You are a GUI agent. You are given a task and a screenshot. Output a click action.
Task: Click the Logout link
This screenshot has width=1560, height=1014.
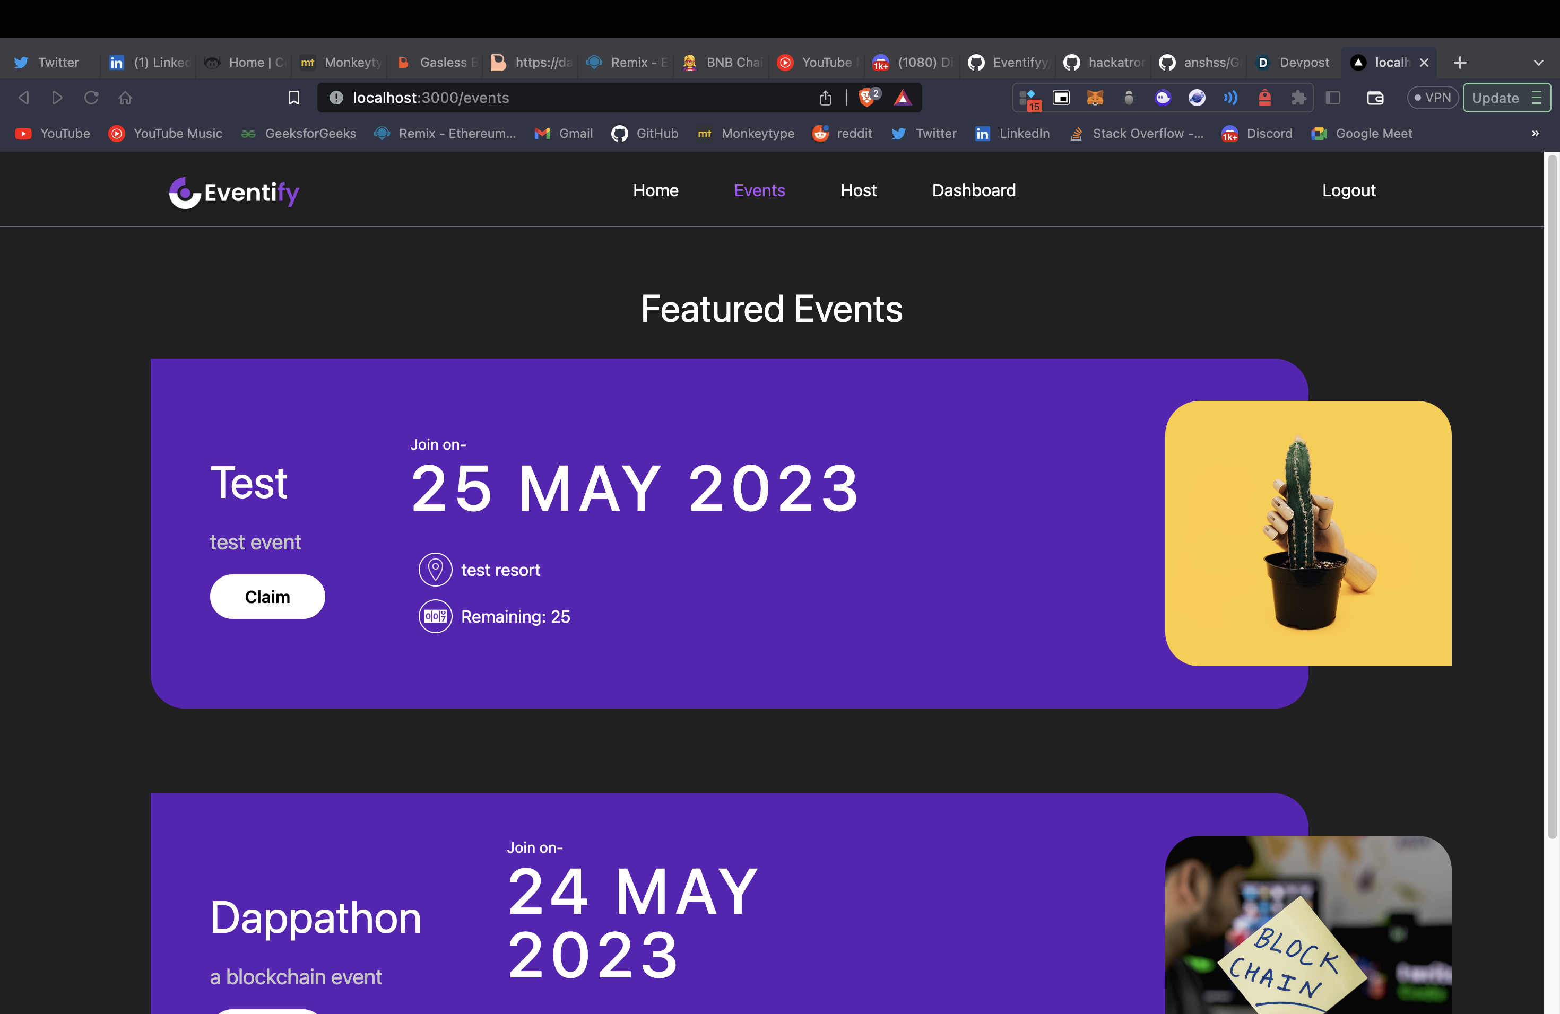tap(1348, 190)
